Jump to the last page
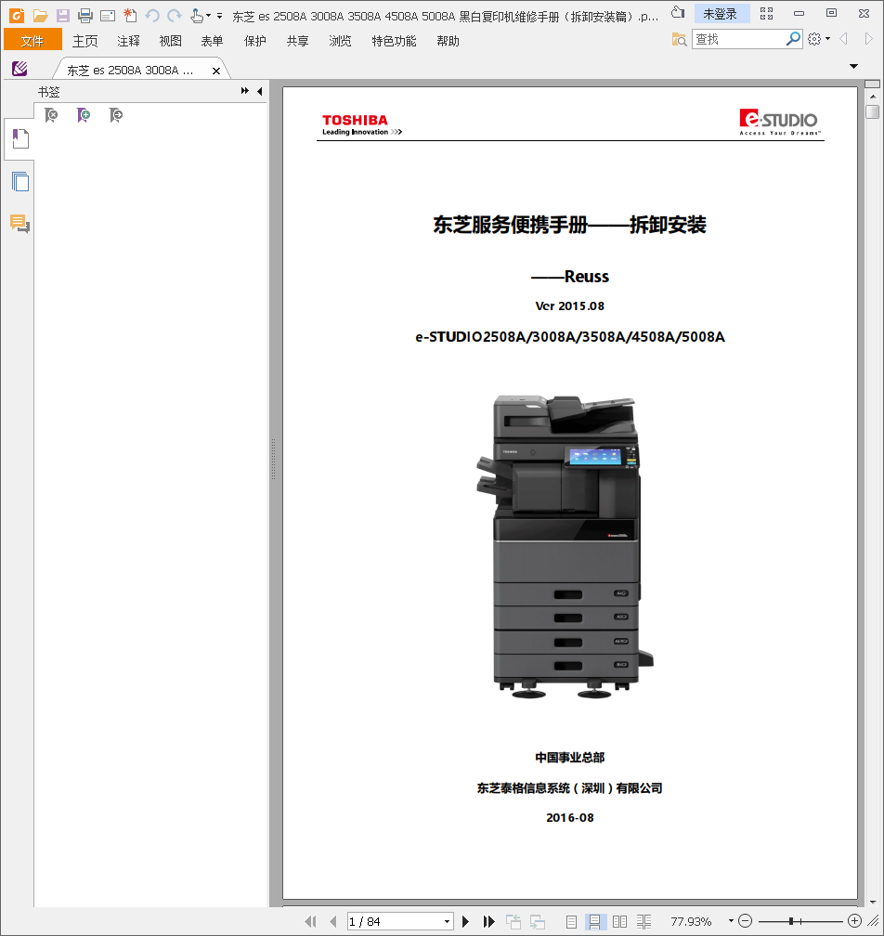Image resolution: width=884 pixels, height=936 pixels. [x=488, y=922]
